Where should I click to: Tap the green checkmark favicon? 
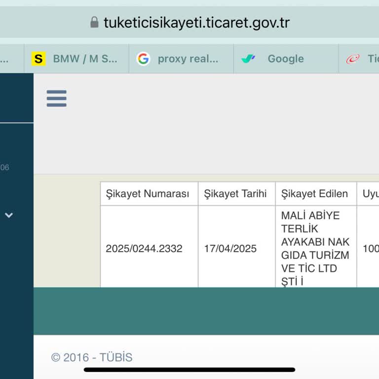click(x=248, y=59)
